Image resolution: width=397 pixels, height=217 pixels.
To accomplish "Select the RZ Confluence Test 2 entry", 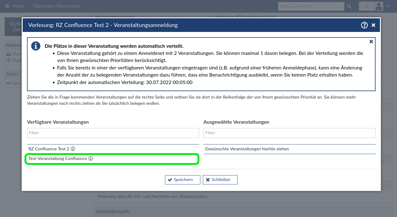I will 49,149.
